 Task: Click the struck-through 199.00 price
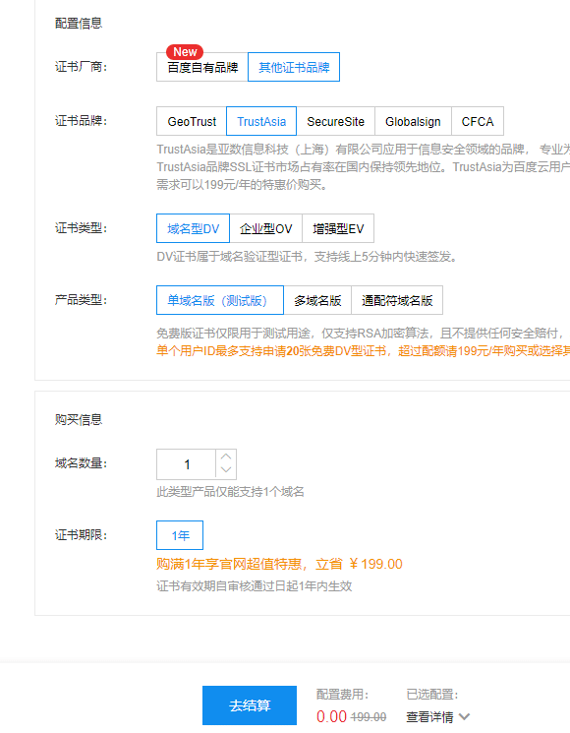369,717
